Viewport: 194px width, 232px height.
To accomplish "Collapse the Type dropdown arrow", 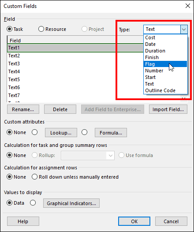I will pos(184,29).
